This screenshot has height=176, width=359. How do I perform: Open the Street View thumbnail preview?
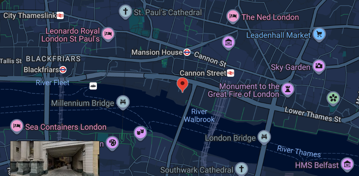(x=55, y=158)
